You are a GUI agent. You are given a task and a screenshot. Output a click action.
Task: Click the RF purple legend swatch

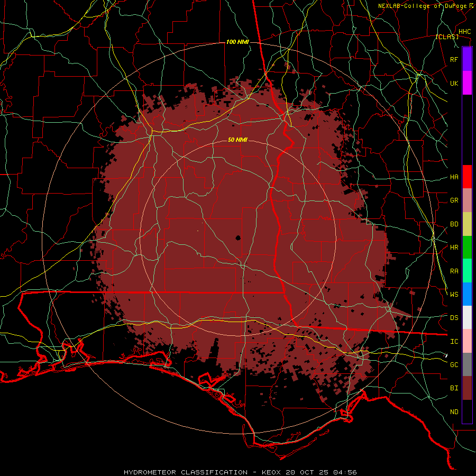click(467, 59)
